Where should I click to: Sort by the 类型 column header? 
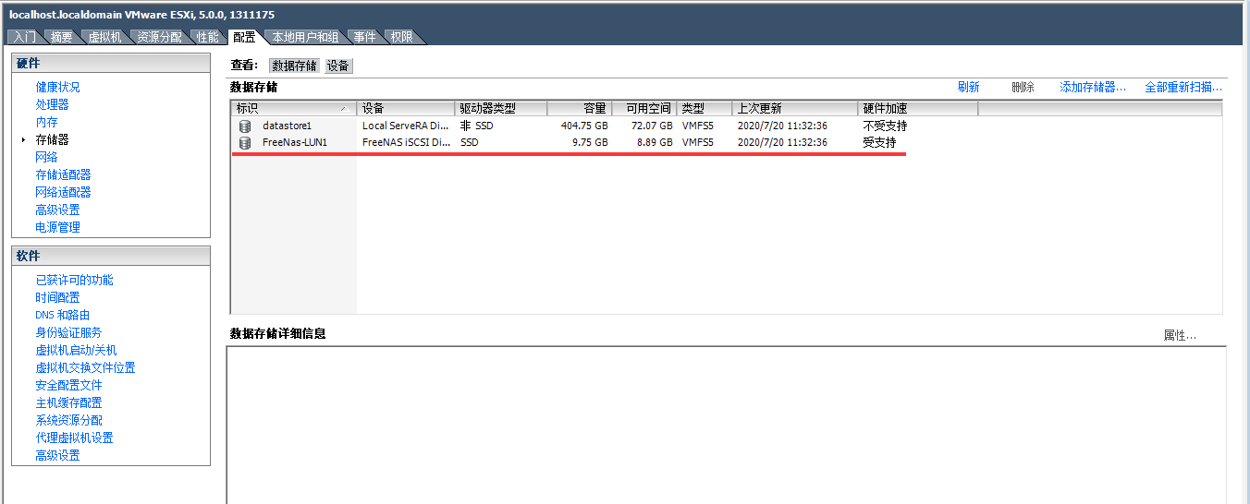coord(705,109)
